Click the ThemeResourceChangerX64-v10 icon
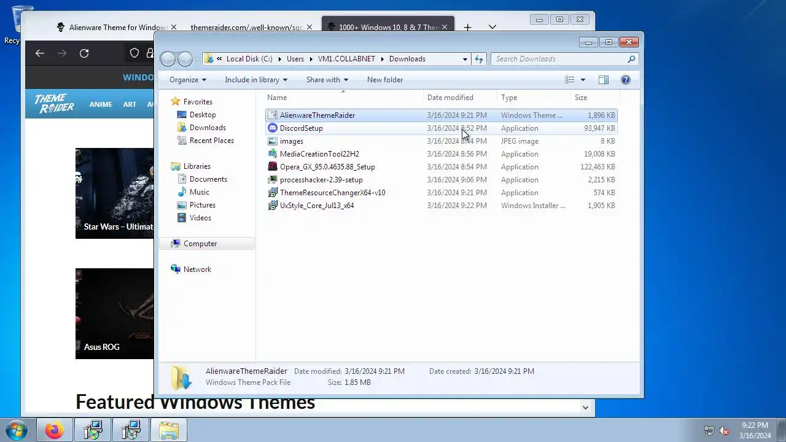 pyautogui.click(x=273, y=193)
